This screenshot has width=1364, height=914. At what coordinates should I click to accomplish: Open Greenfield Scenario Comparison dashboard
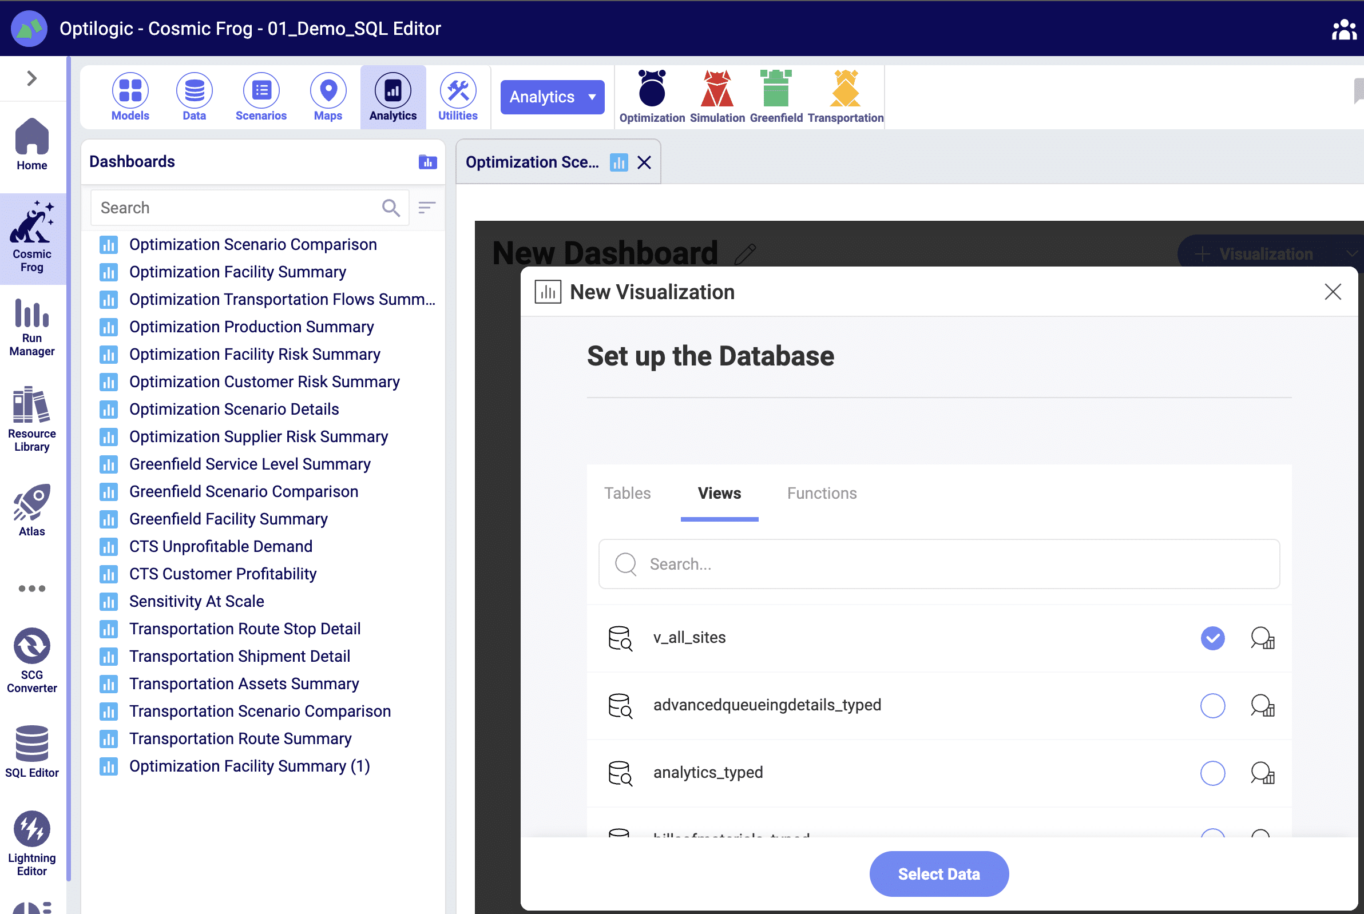[243, 491]
